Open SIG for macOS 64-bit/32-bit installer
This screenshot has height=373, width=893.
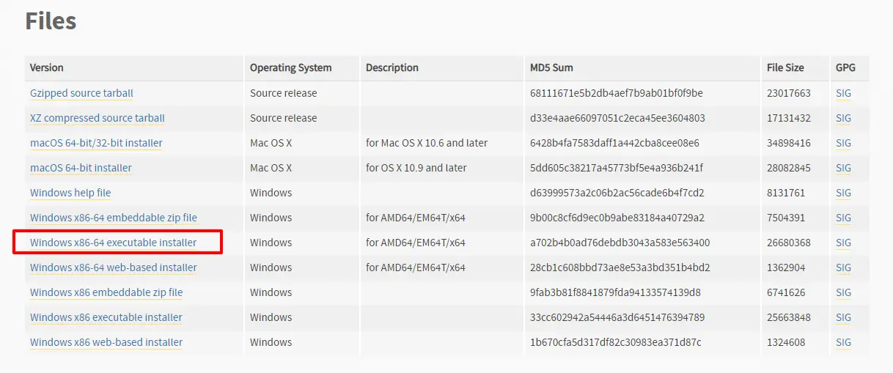click(x=843, y=143)
